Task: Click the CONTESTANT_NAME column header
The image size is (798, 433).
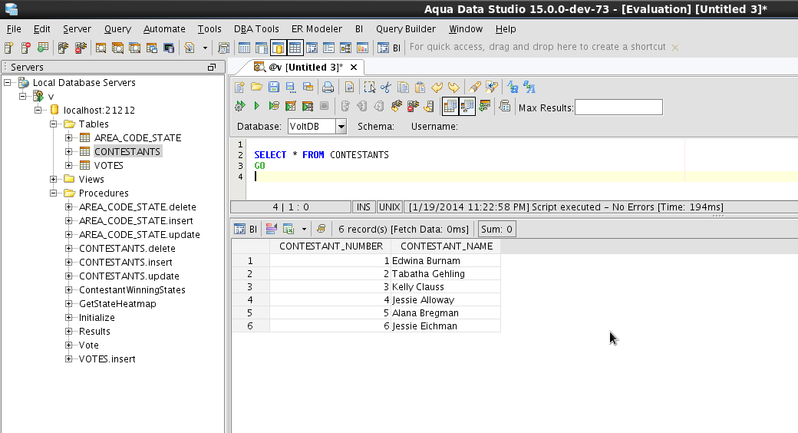Action: 447,246
